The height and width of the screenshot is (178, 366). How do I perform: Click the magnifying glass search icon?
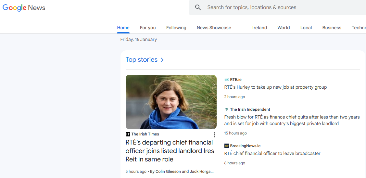point(198,7)
